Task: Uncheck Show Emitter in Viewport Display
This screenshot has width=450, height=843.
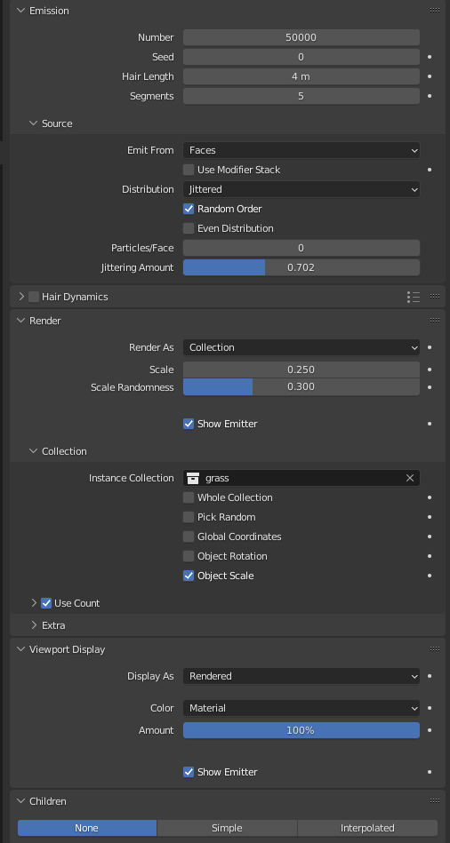Action: tap(189, 772)
